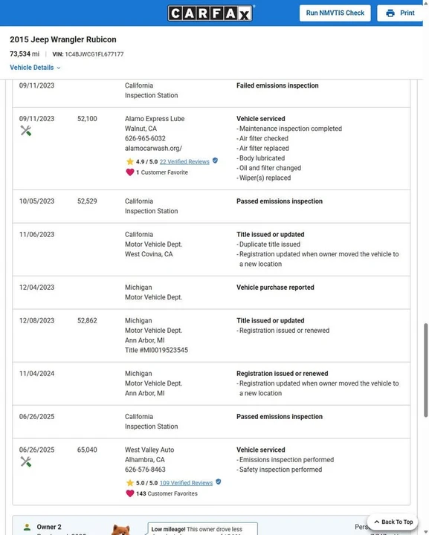Click the gold star beside 5.0 / 5.0 rating

click(x=129, y=483)
